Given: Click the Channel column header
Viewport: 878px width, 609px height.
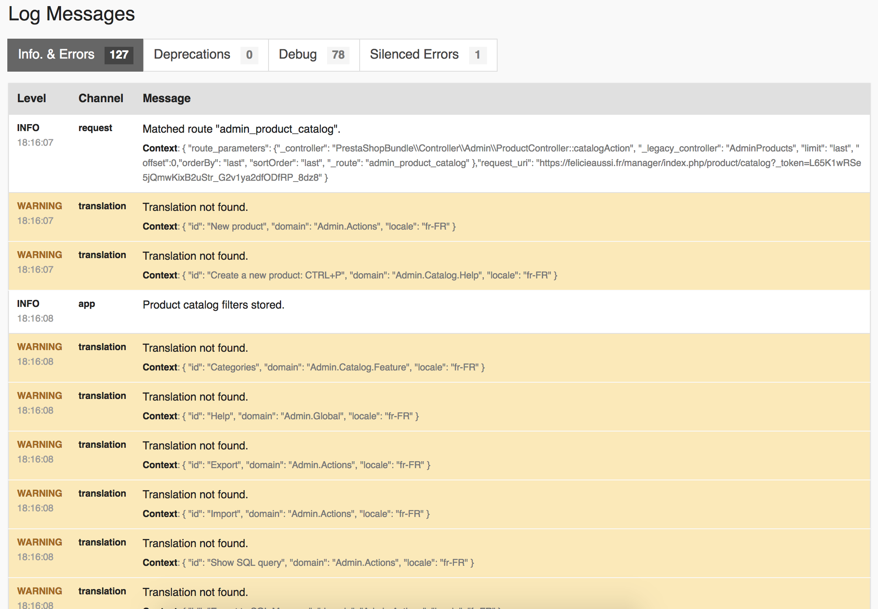Looking at the screenshot, I should pyautogui.click(x=100, y=98).
